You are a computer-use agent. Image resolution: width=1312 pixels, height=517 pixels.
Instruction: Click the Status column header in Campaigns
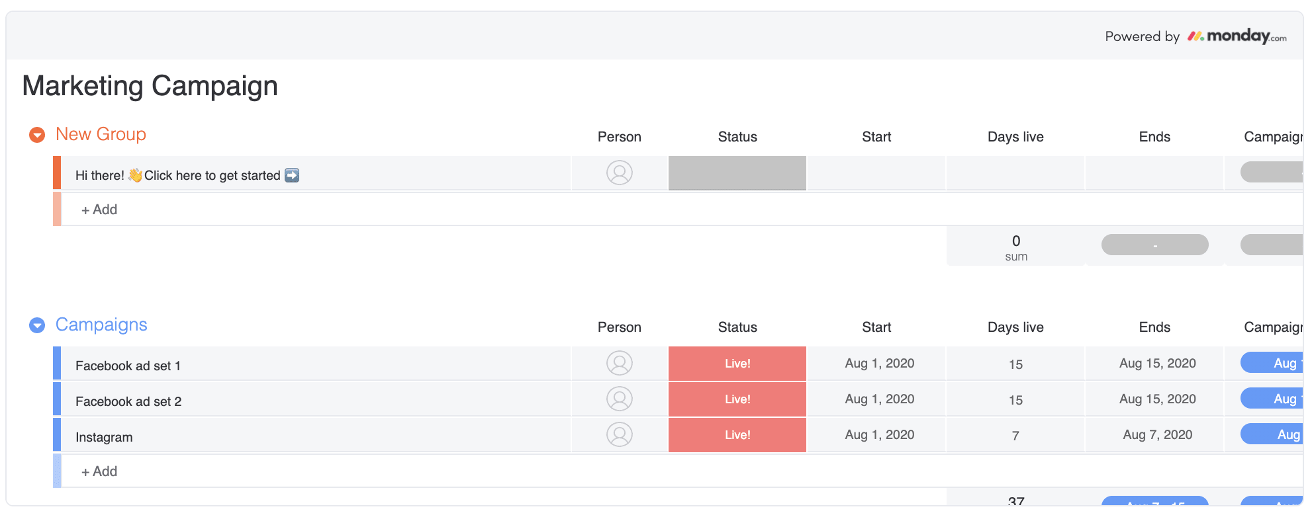(x=737, y=327)
